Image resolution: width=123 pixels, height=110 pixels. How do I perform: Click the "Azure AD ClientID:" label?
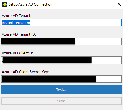point(18,53)
